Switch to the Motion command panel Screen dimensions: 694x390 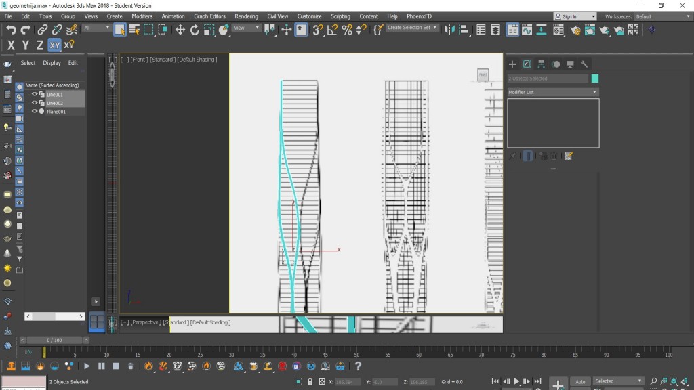[556, 64]
